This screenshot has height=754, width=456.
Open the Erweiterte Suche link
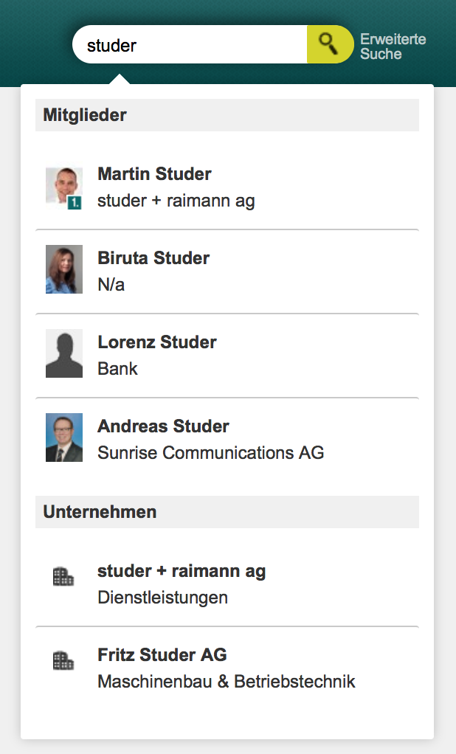click(x=393, y=46)
